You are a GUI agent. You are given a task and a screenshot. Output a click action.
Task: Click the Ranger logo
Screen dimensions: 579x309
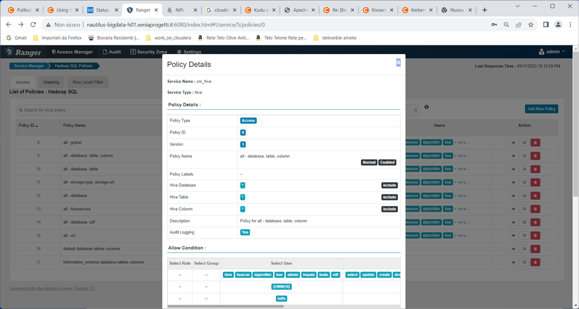(24, 52)
